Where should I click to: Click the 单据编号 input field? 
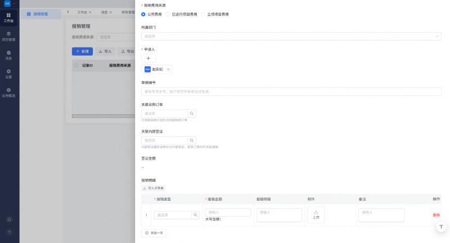pyautogui.click(x=291, y=92)
